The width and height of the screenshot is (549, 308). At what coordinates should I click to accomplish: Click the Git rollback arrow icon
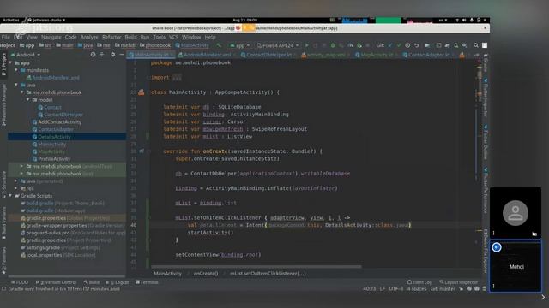pyautogui.click(x=416, y=45)
